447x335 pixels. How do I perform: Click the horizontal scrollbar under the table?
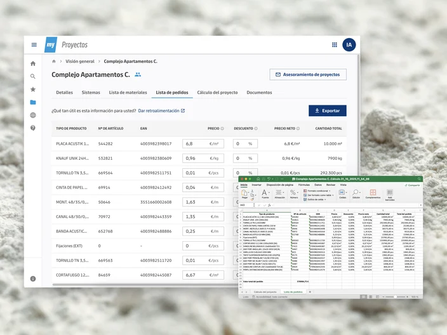pyautogui.click(x=145, y=284)
